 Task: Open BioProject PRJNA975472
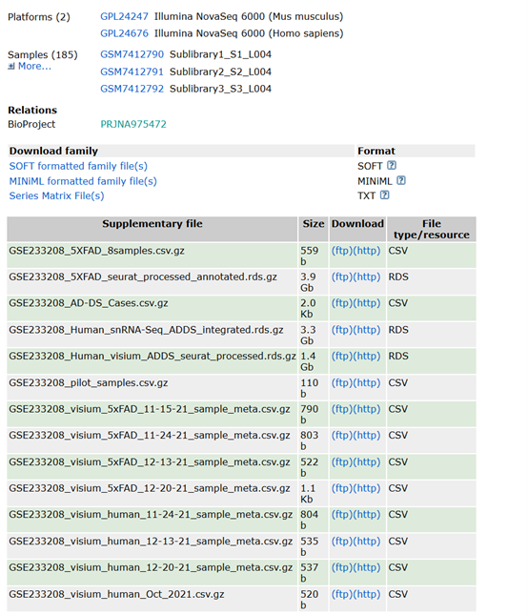pyautogui.click(x=133, y=124)
